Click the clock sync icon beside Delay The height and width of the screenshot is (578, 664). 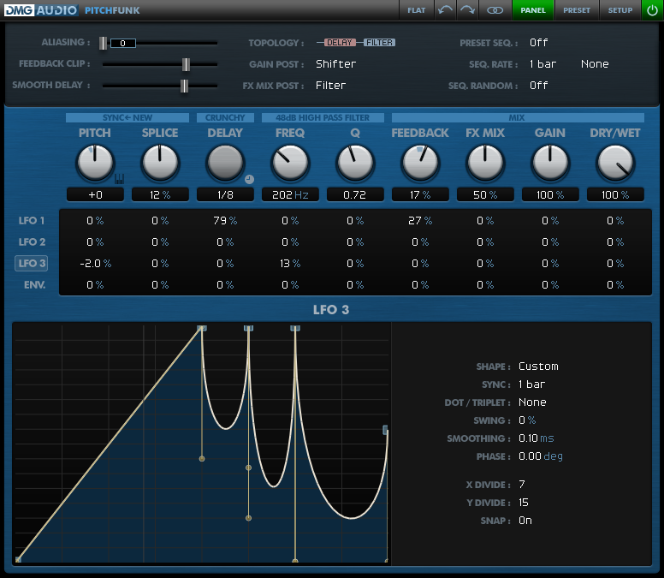249,179
